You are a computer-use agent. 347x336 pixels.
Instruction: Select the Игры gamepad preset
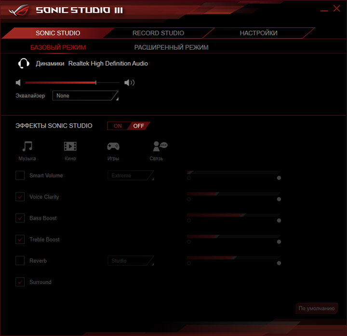113,151
